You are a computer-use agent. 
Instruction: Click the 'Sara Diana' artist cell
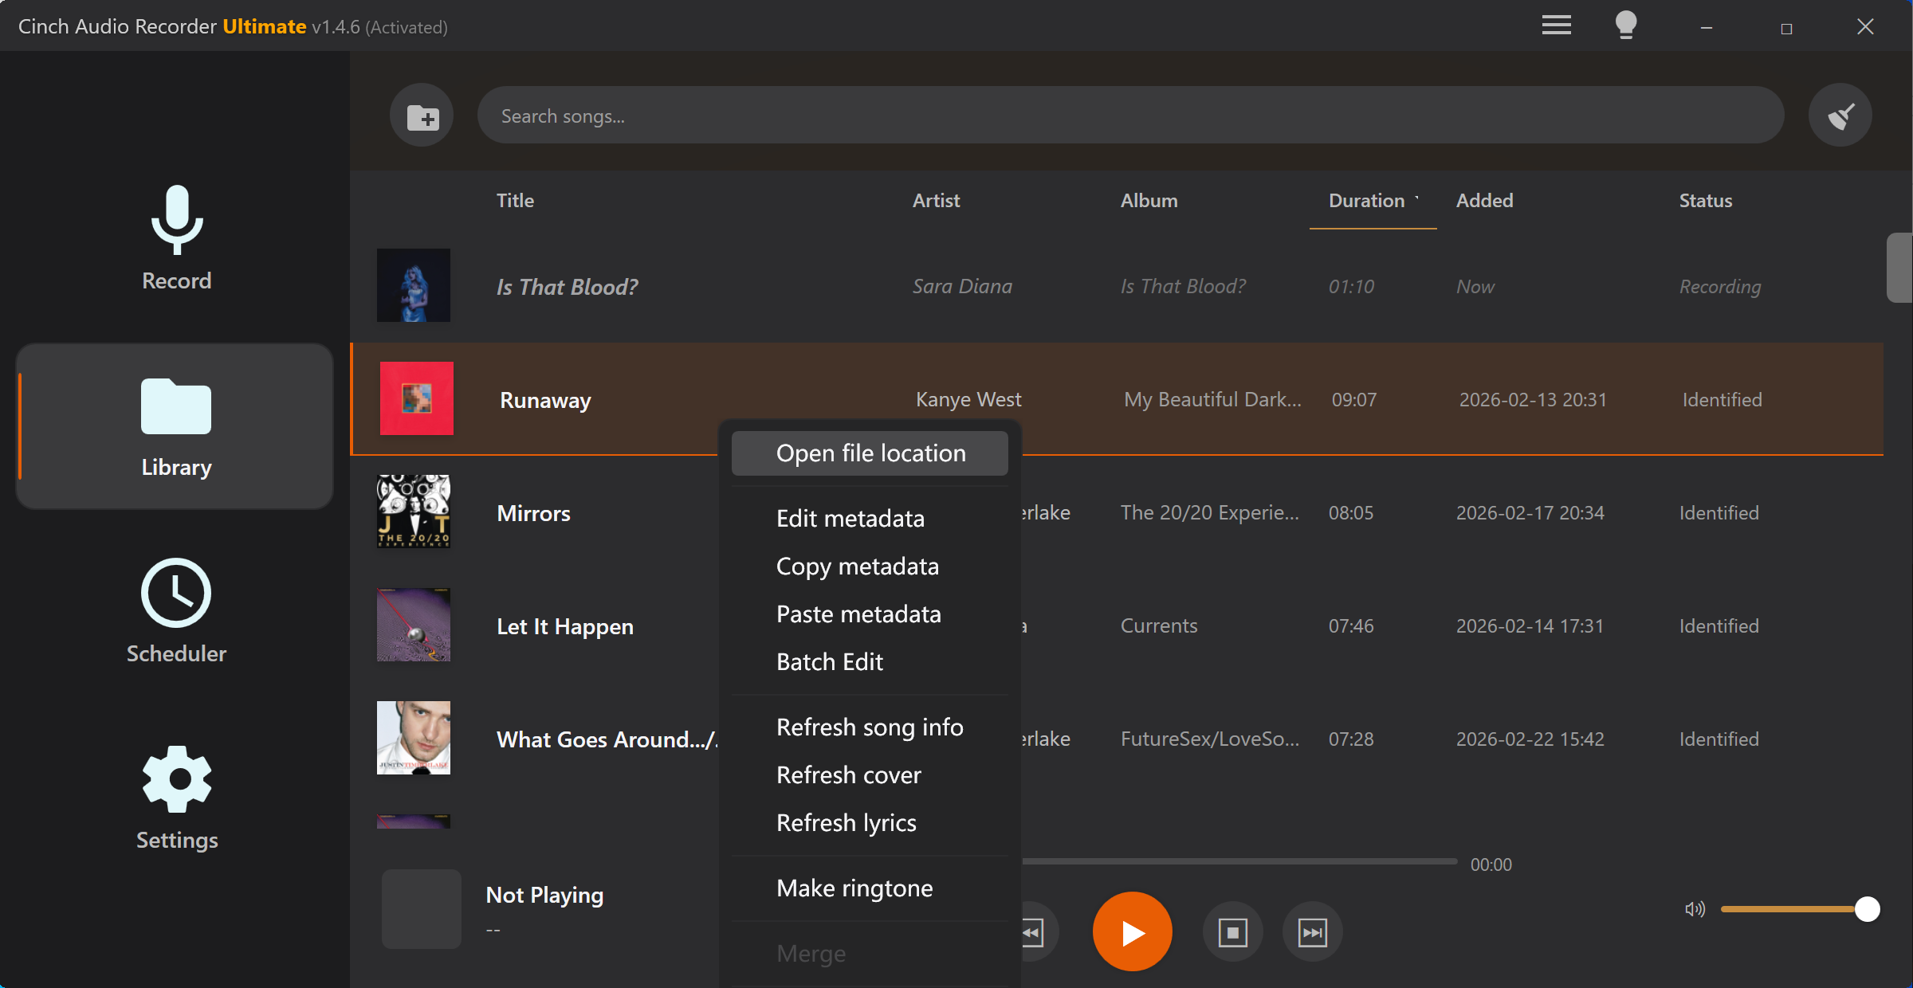tap(962, 286)
